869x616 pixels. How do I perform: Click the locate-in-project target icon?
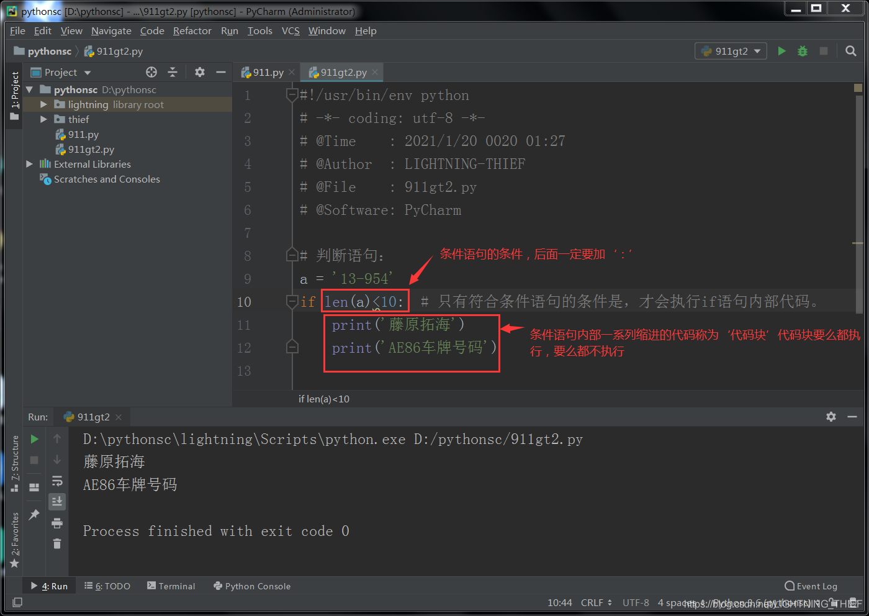coord(151,72)
